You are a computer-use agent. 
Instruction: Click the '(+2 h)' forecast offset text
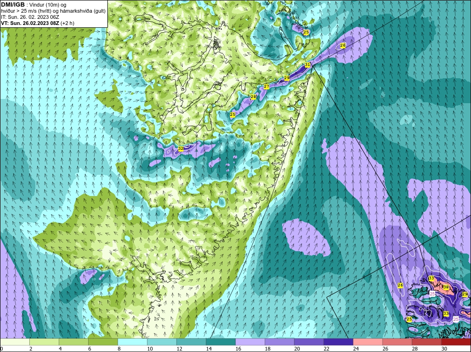[67, 23]
